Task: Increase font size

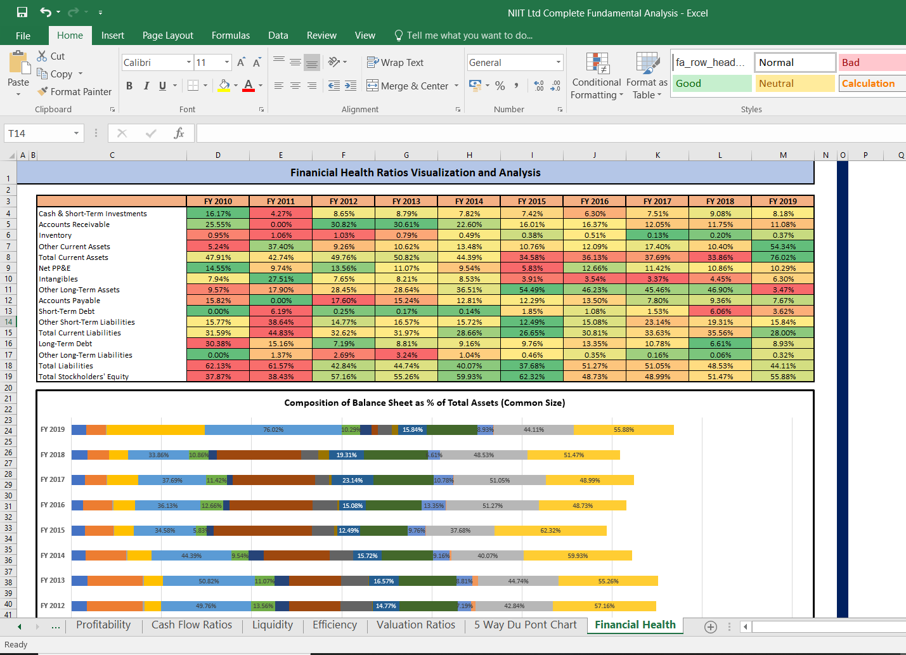Action: (241, 62)
